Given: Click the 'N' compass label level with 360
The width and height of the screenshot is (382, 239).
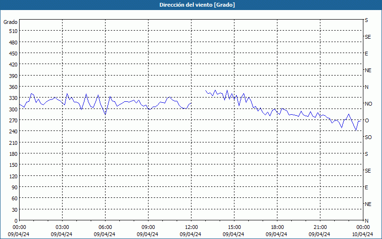Looking at the screenshot, I should click(366, 87).
